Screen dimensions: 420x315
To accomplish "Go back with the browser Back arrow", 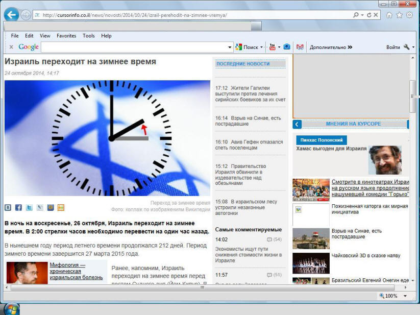I will tap(11, 15).
